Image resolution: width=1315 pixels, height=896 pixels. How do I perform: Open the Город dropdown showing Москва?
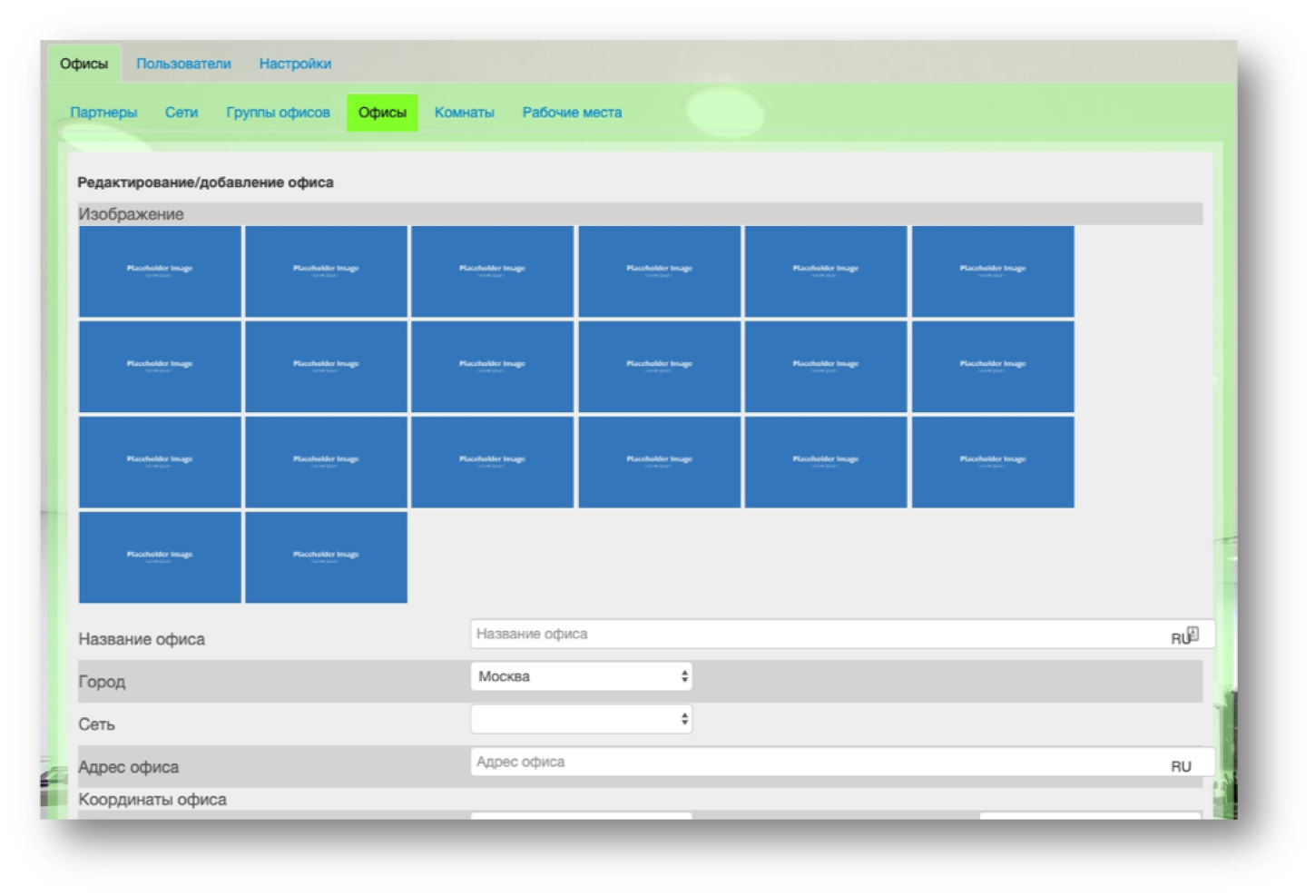tap(581, 676)
